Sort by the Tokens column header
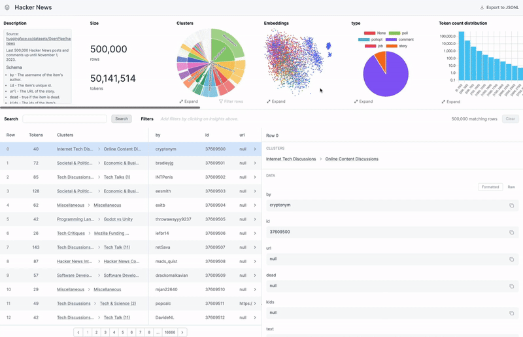This screenshot has height=337, width=523. pyautogui.click(x=36, y=135)
